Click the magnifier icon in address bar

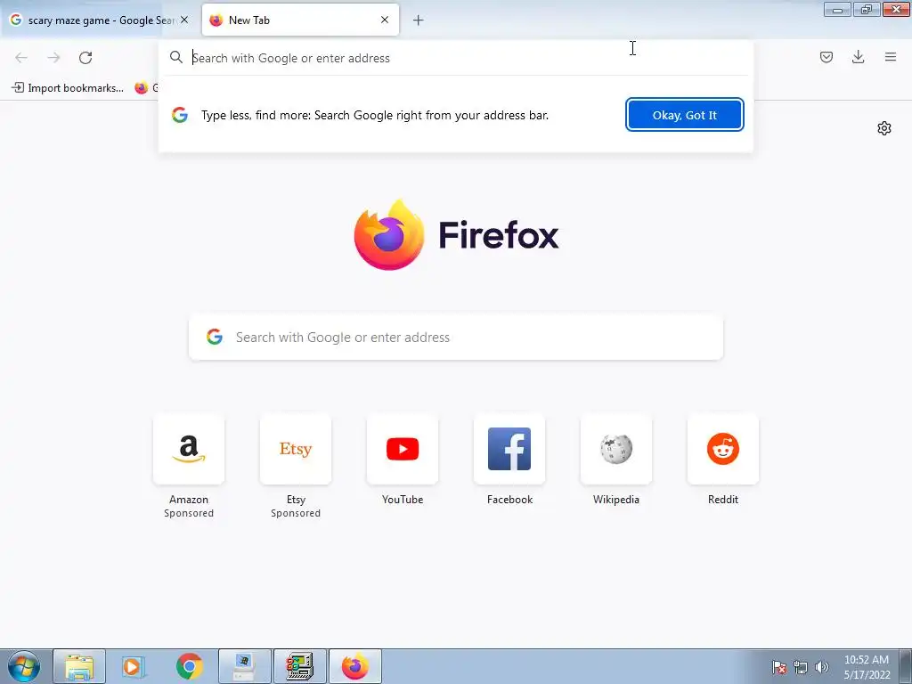(x=176, y=58)
